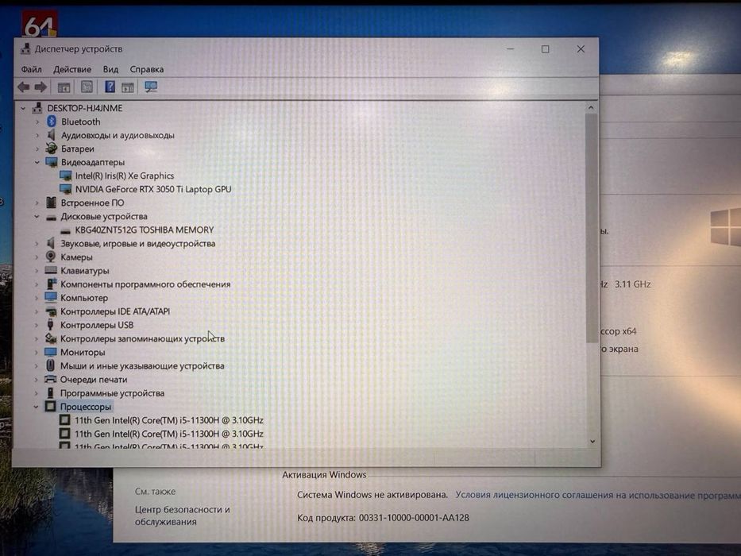Viewport: 741px width, 556px height.
Task: Click scrollbar up arrow in Device Manager
Action: (x=591, y=108)
